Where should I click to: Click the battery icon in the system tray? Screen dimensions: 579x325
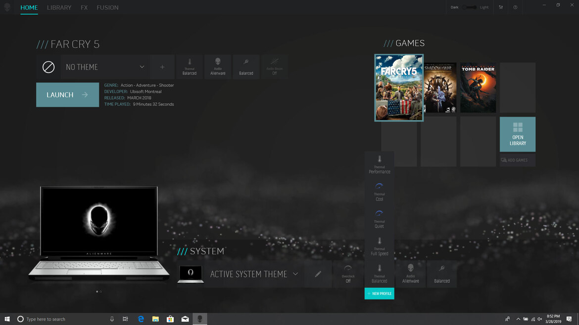[526, 319]
